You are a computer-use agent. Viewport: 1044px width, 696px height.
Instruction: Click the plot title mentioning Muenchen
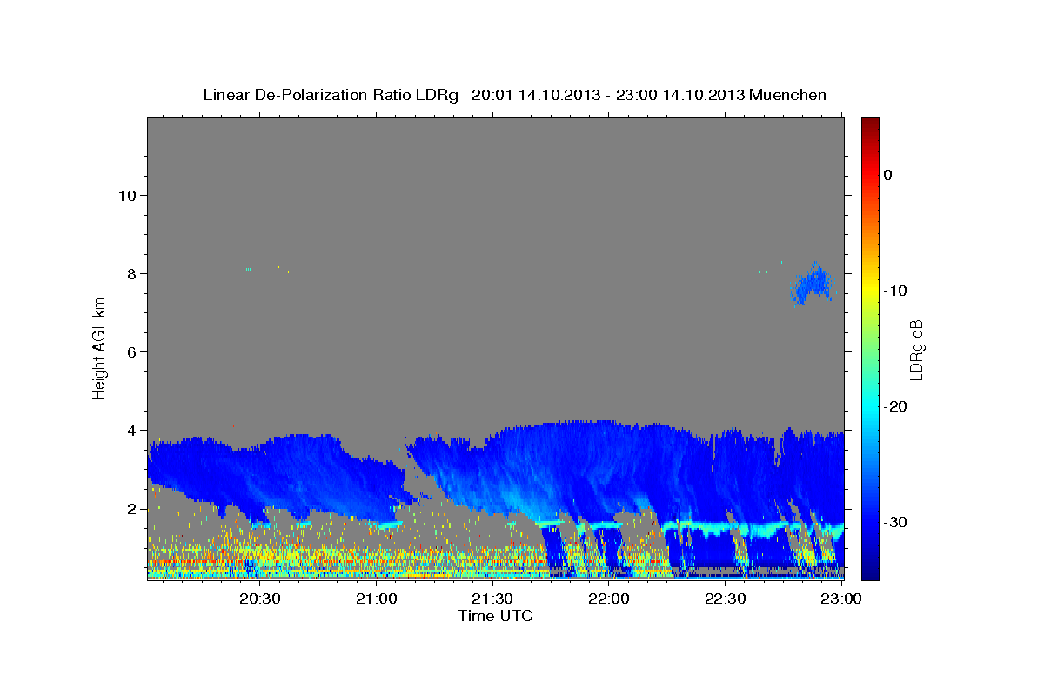[514, 94]
